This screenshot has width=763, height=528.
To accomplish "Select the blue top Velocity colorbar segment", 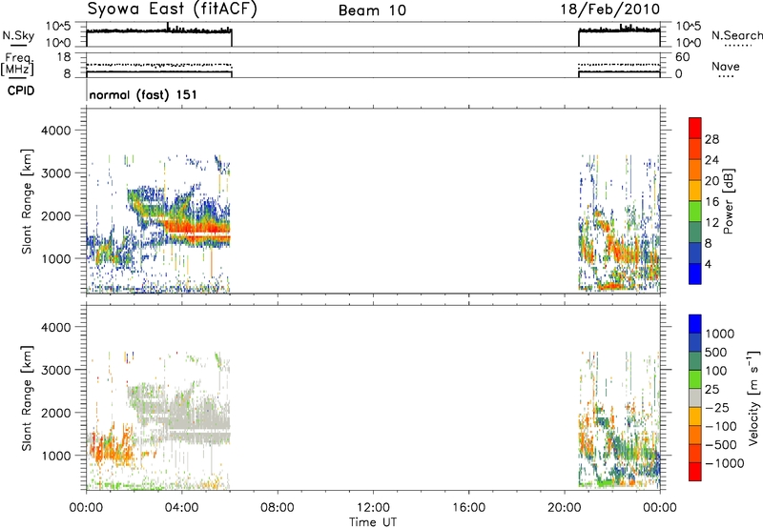I will [695, 324].
